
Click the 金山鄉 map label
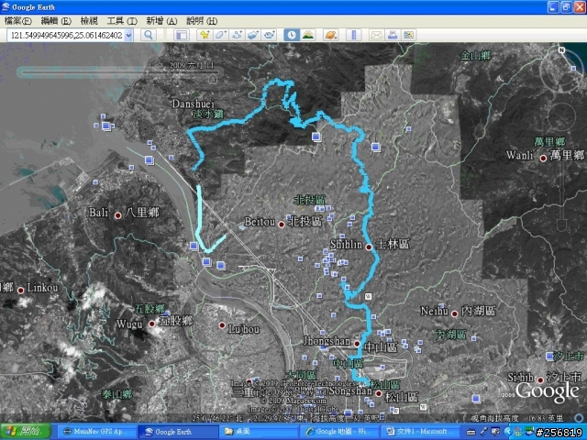[475, 55]
